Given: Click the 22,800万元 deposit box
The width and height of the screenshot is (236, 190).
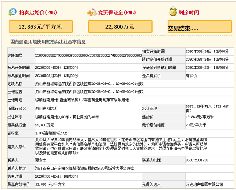Looking at the screenshot, I should coord(120,27).
